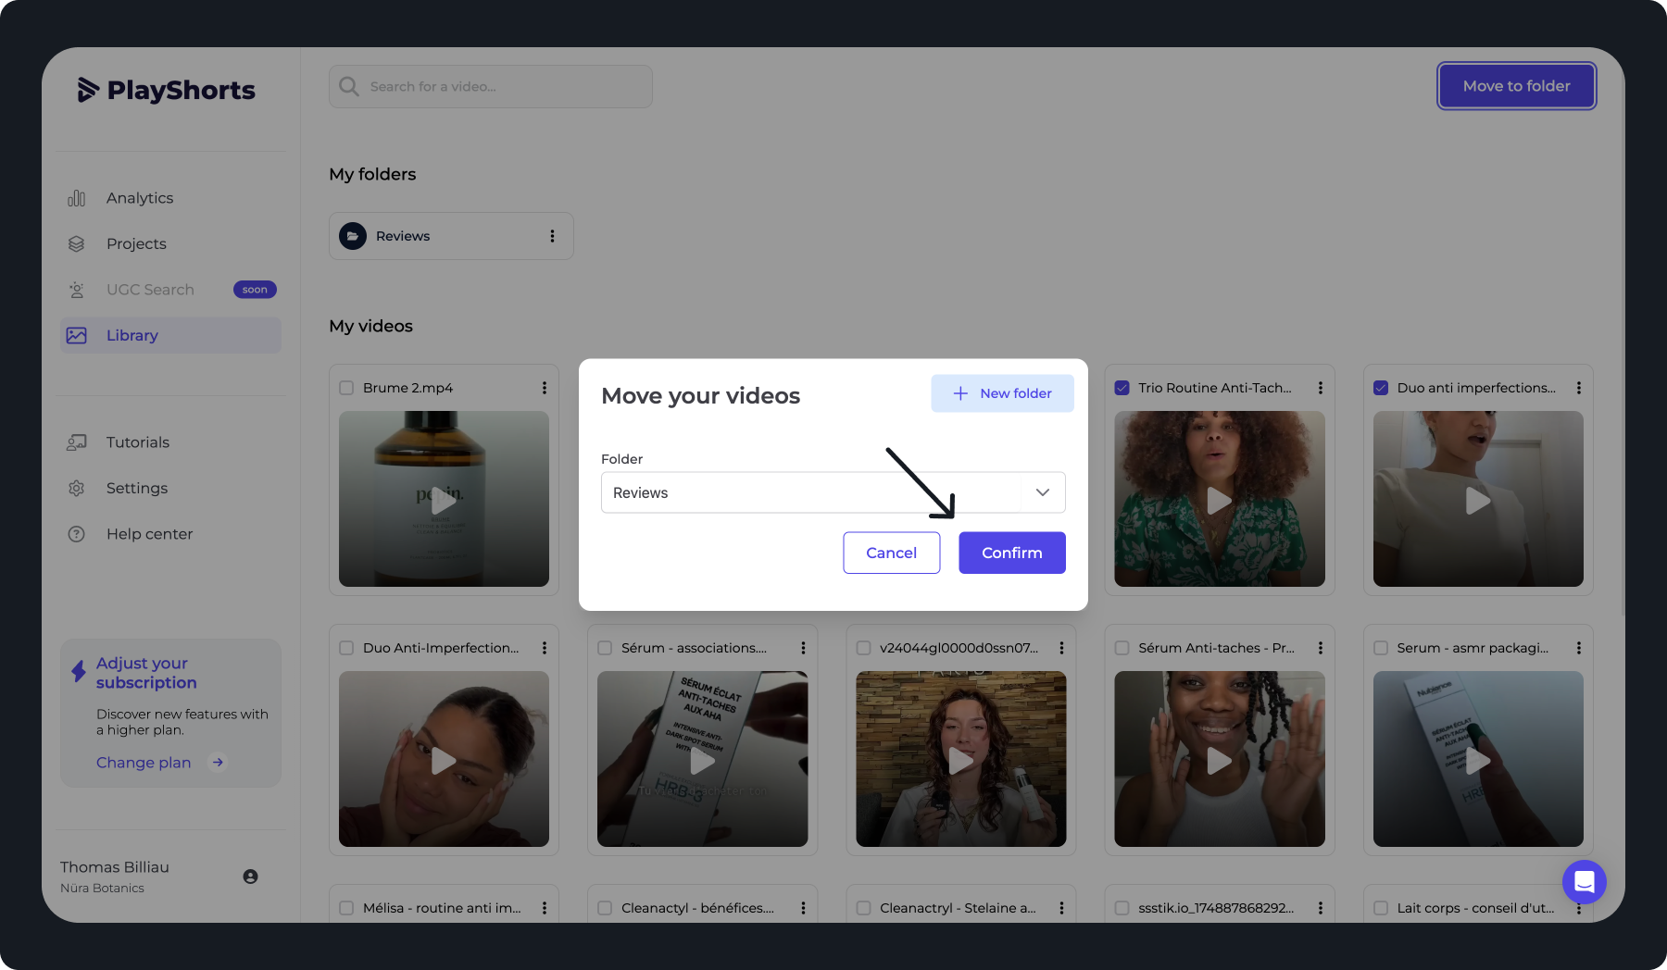The height and width of the screenshot is (970, 1667).
Task: Open Library in sidebar
Action: pyautogui.click(x=170, y=335)
